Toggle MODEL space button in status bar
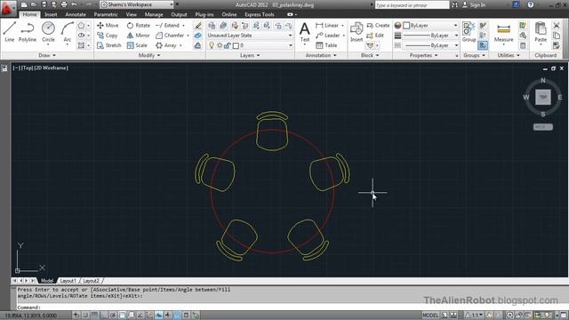 (x=430, y=315)
